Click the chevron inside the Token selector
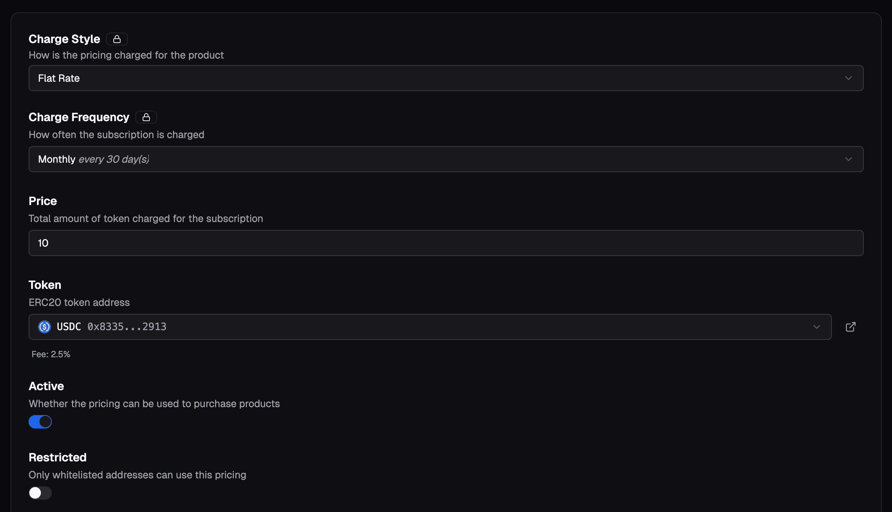 pos(816,327)
